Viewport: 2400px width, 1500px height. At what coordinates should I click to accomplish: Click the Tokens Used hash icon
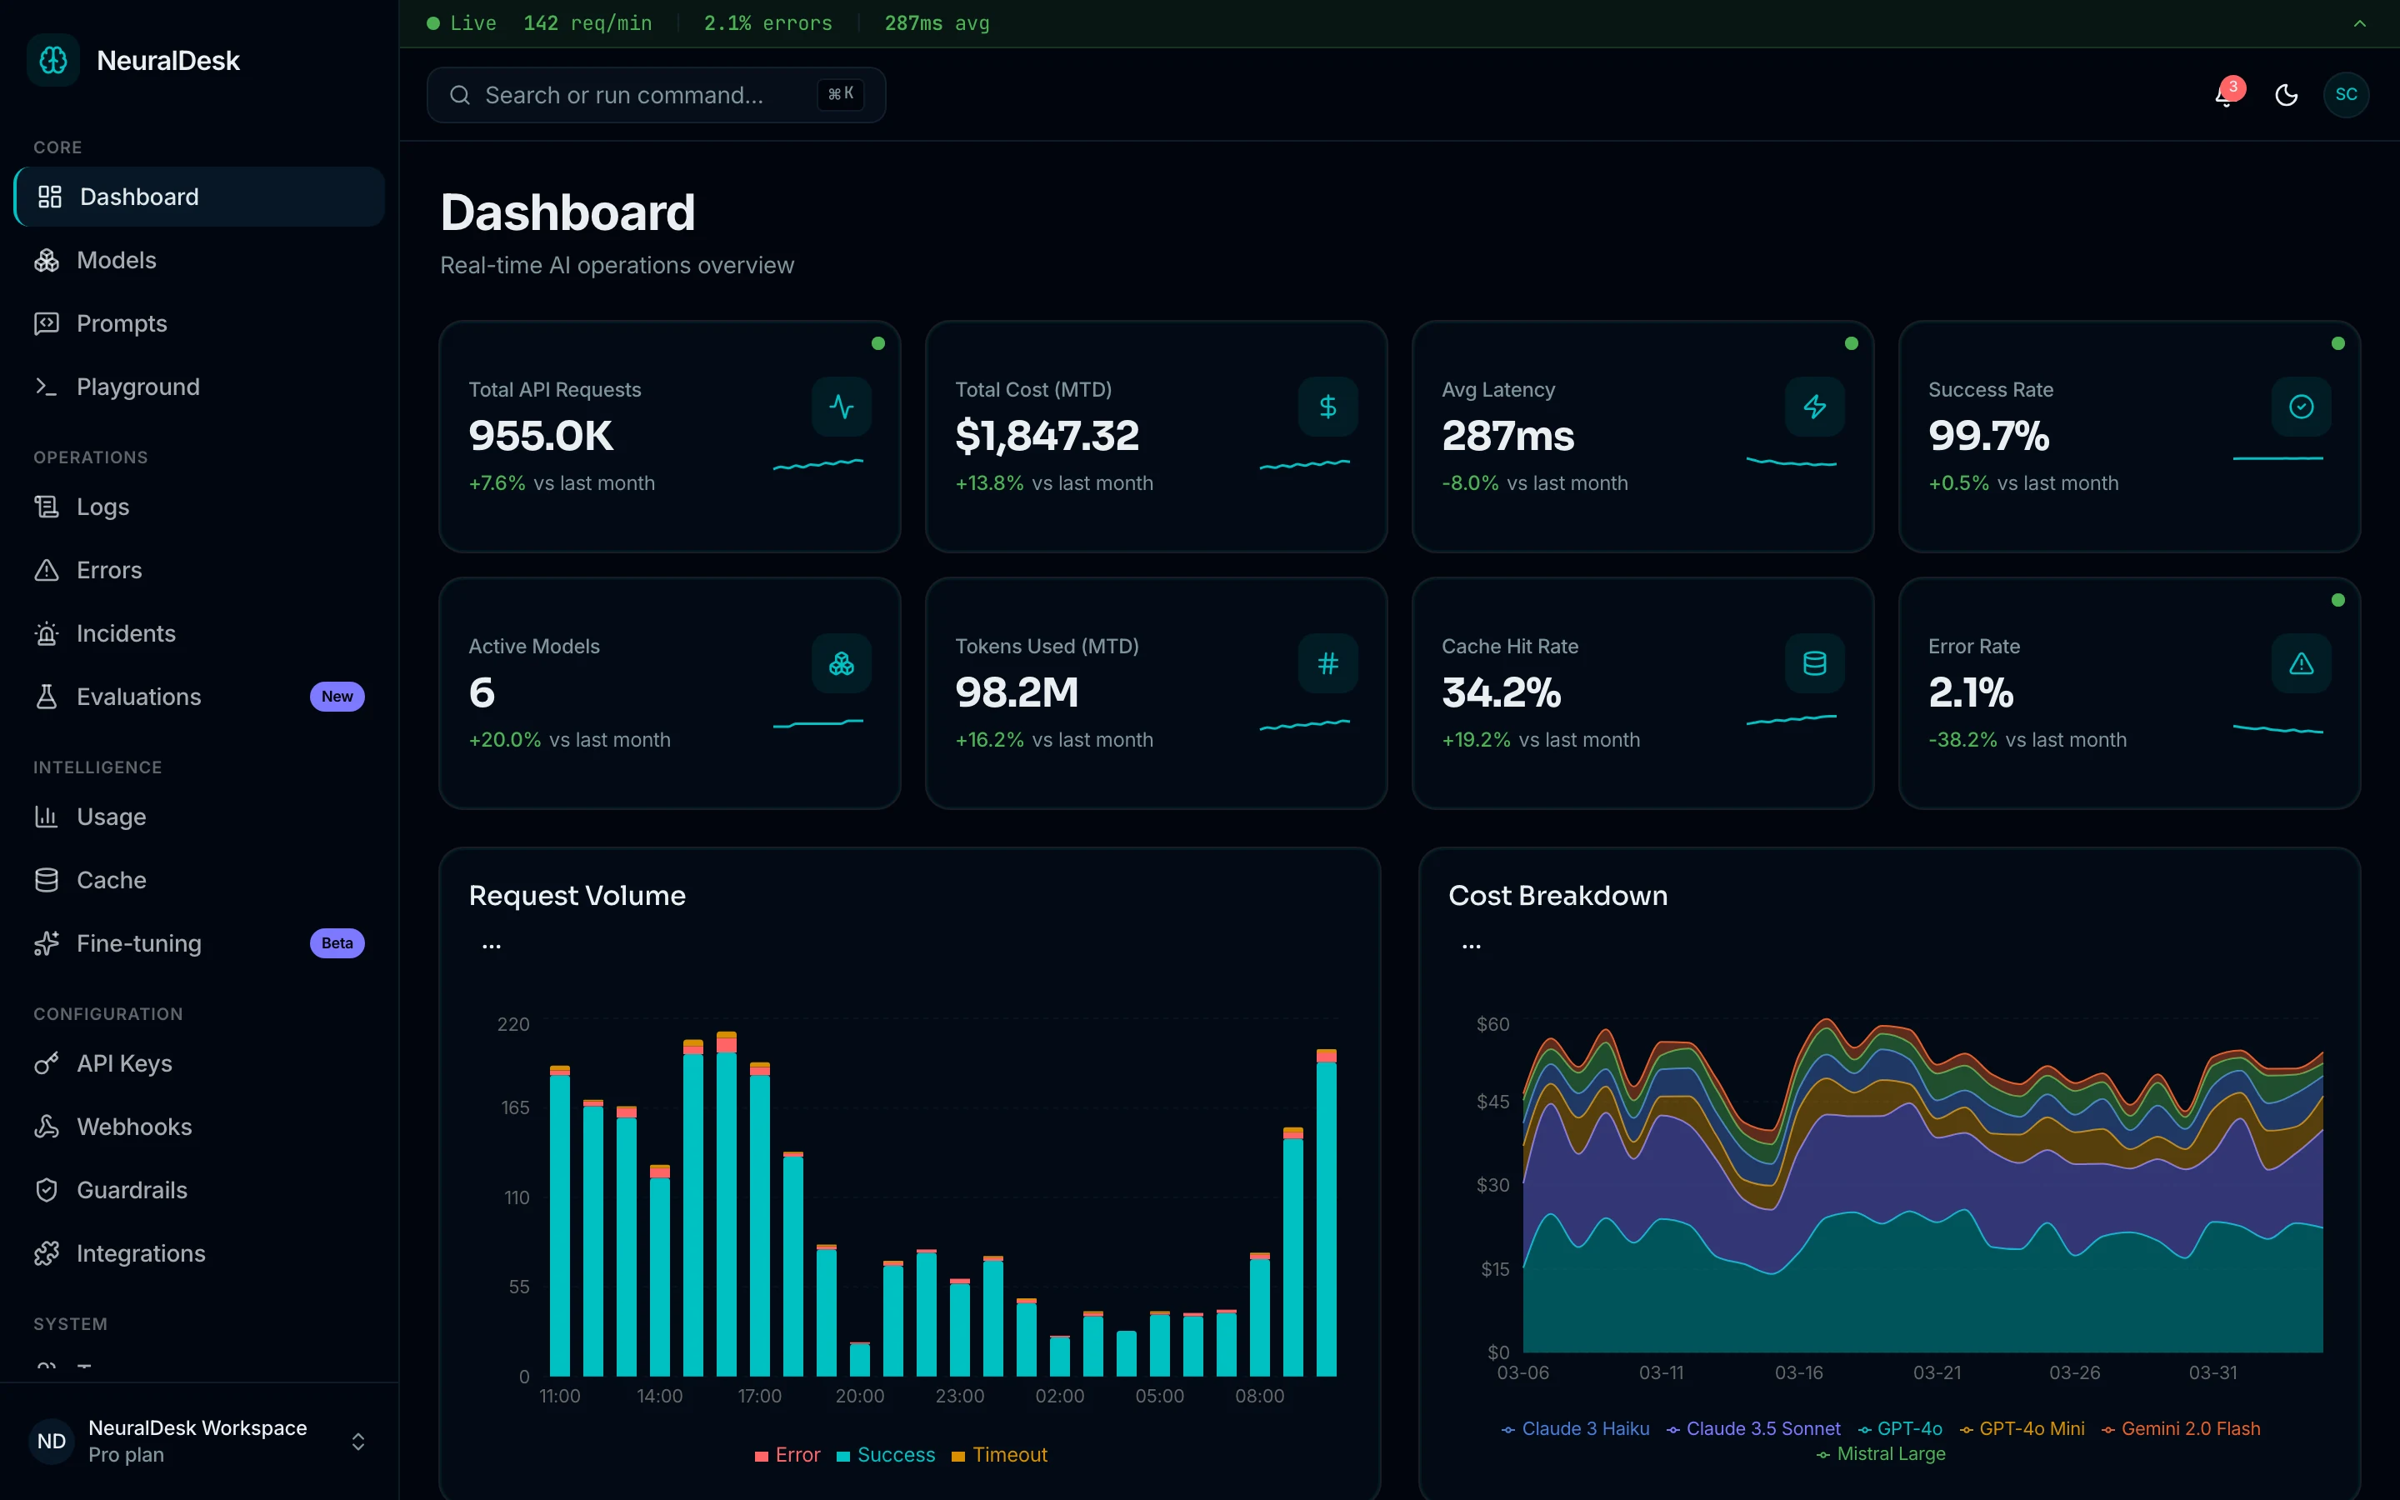point(1328,663)
